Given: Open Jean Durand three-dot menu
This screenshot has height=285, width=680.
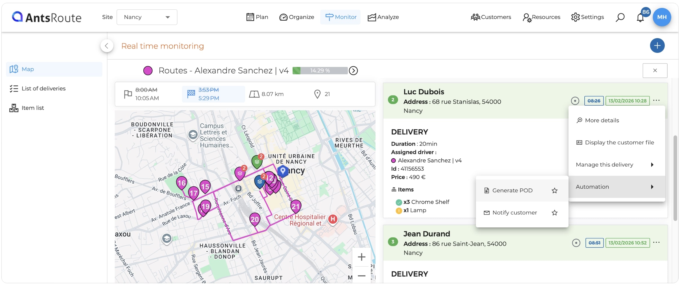Looking at the screenshot, I should coord(656,242).
